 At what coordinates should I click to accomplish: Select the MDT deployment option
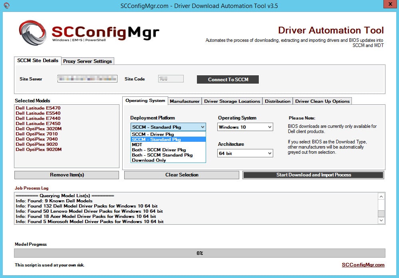[x=169, y=145]
